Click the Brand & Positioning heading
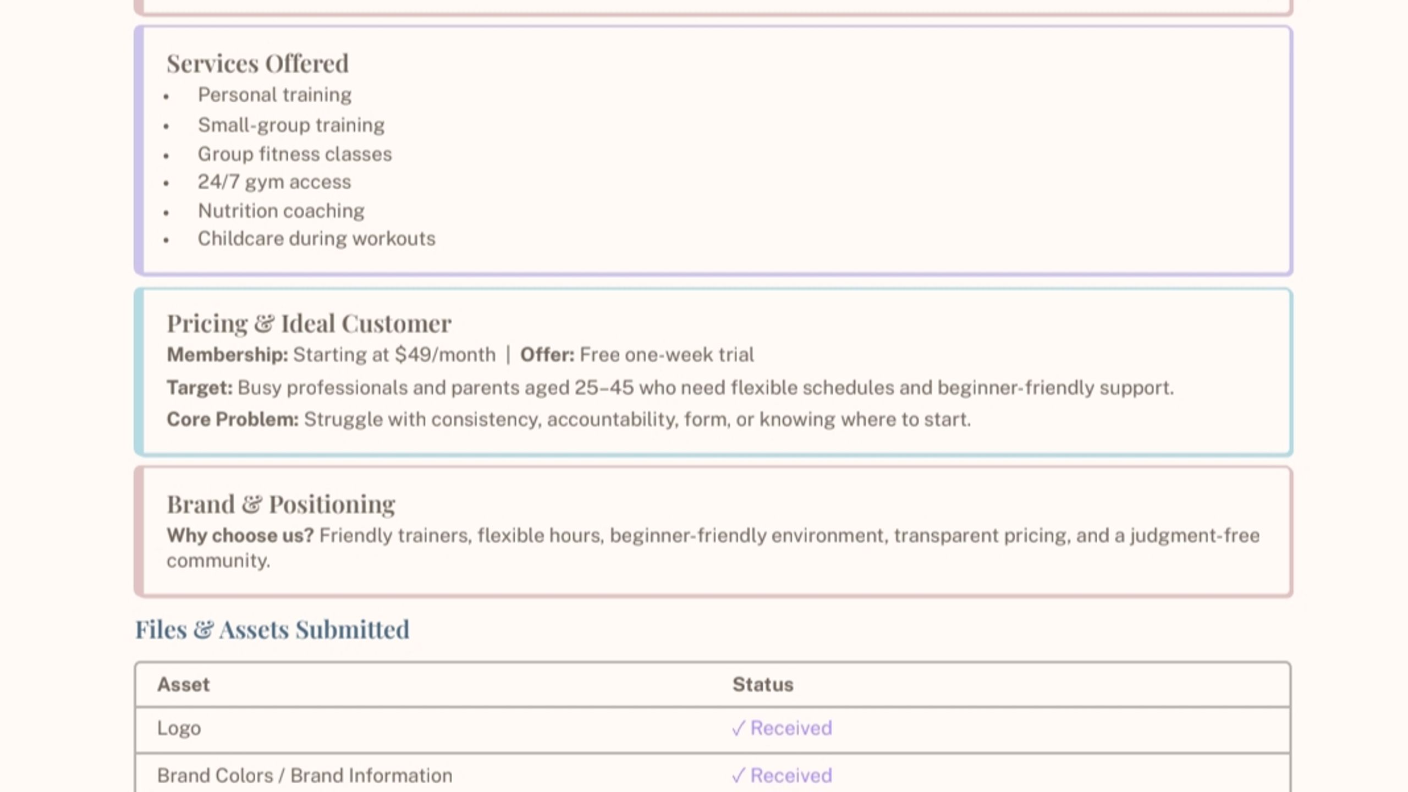 (281, 504)
